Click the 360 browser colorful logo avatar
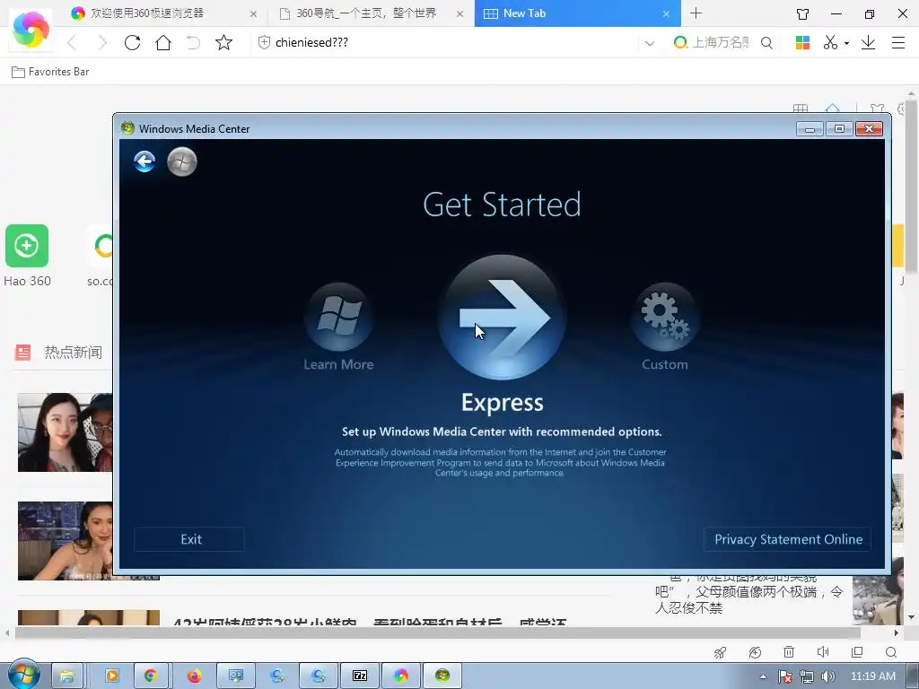The width and height of the screenshot is (919, 689). [x=31, y=28]
